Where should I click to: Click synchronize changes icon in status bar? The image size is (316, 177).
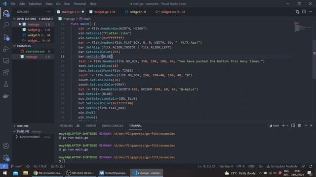pyautogui.click(x=28, y=166)
